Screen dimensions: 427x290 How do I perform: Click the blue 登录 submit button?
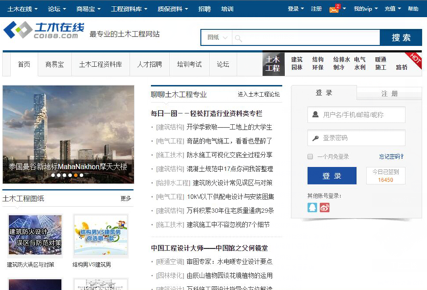coord(332,176)
